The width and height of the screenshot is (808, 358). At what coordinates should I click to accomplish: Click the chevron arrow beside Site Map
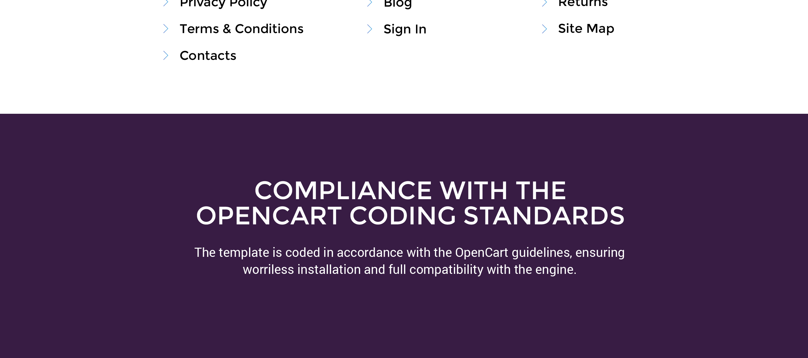pyautogui.click(x=544, y=29)
